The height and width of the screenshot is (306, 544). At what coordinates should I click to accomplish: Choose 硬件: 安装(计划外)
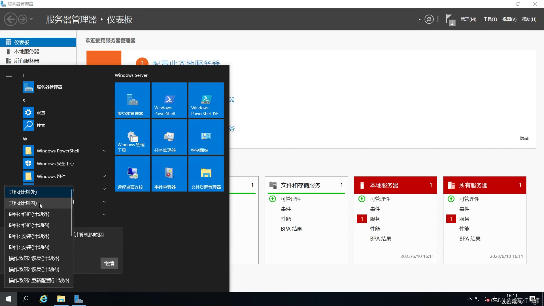38,236
